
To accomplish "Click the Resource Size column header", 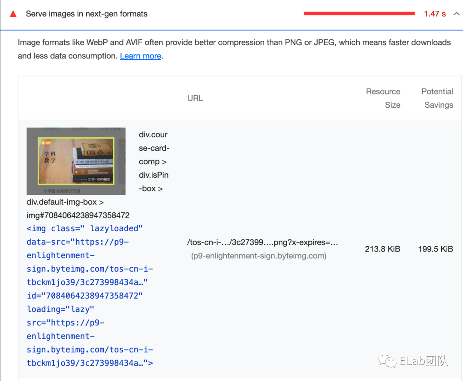I will [383, 98].
